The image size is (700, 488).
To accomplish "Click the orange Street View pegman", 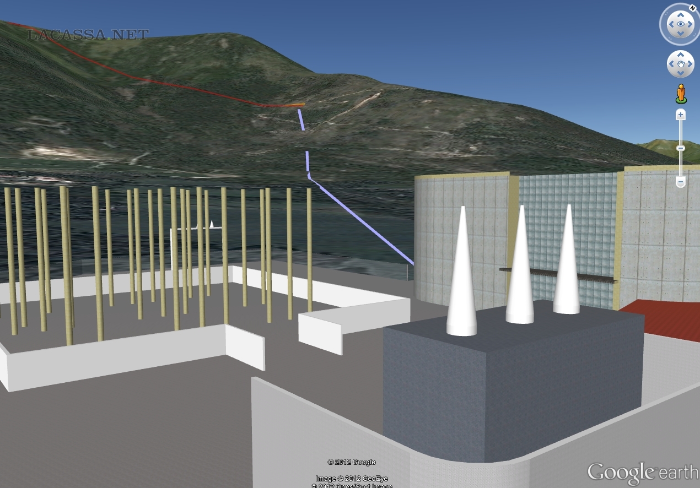I will (x=681, y=94).
